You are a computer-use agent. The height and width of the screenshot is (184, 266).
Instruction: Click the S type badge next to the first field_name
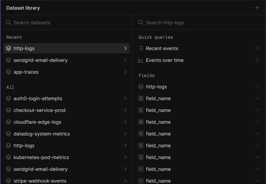pyautogui.click(x=141, y=98)
